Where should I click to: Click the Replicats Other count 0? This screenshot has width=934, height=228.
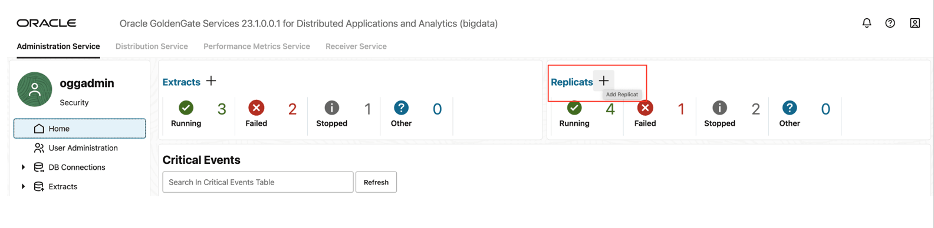coord(826,109)
